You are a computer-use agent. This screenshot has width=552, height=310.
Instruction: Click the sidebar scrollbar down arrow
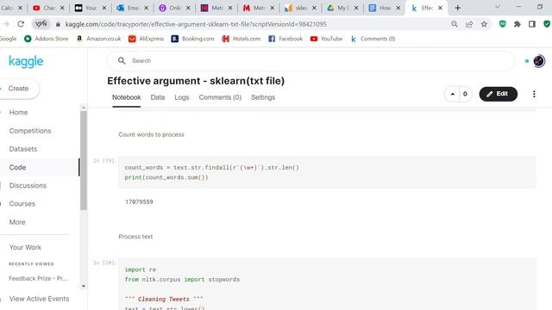point(84,286)
